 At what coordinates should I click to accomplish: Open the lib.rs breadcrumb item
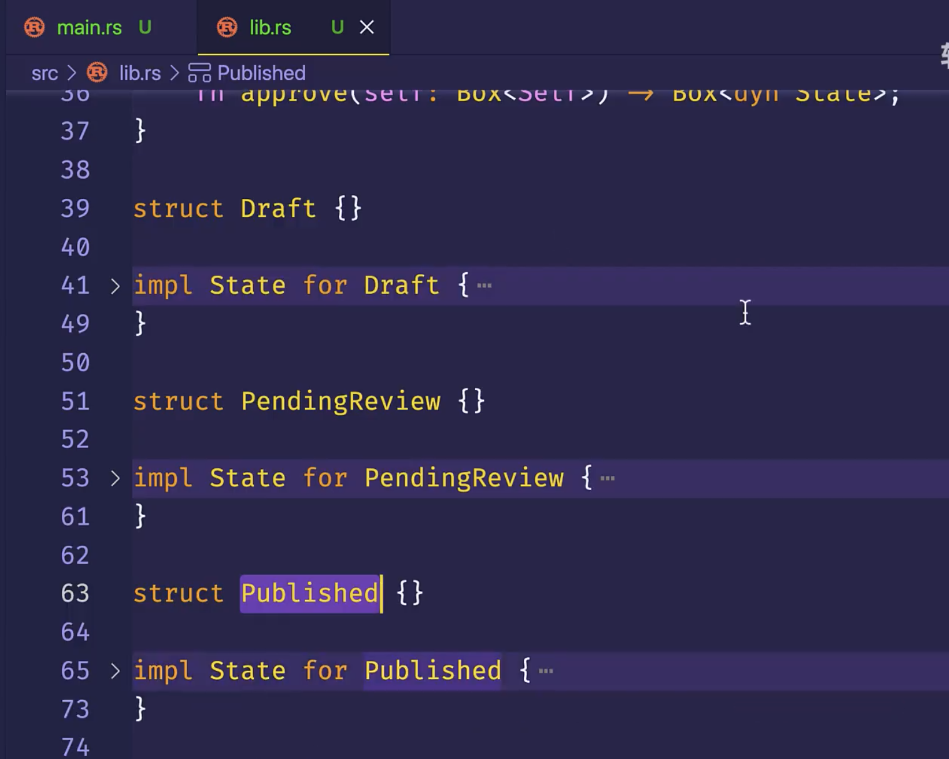coord(140,73)
